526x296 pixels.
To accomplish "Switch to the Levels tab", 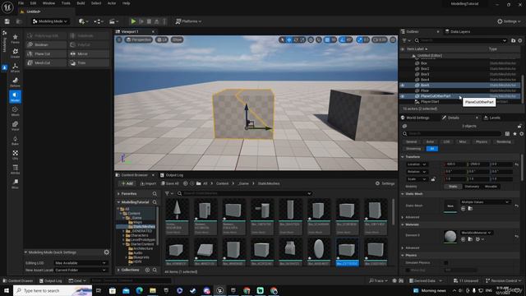I will (x=492, y=118).
